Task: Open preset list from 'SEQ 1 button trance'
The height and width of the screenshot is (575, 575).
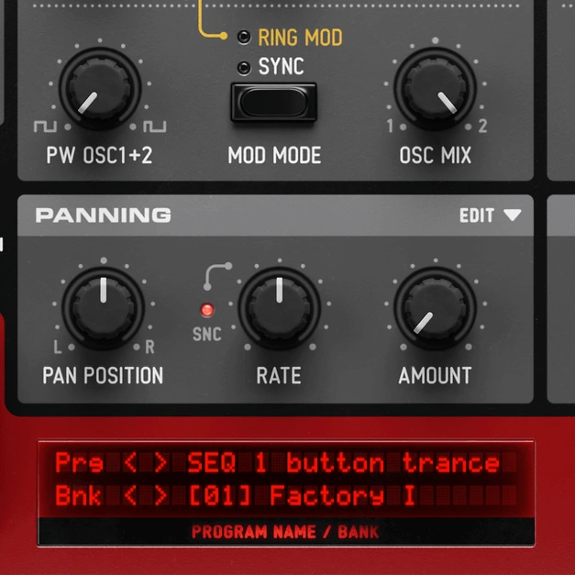Action: [x=344, y=463]
